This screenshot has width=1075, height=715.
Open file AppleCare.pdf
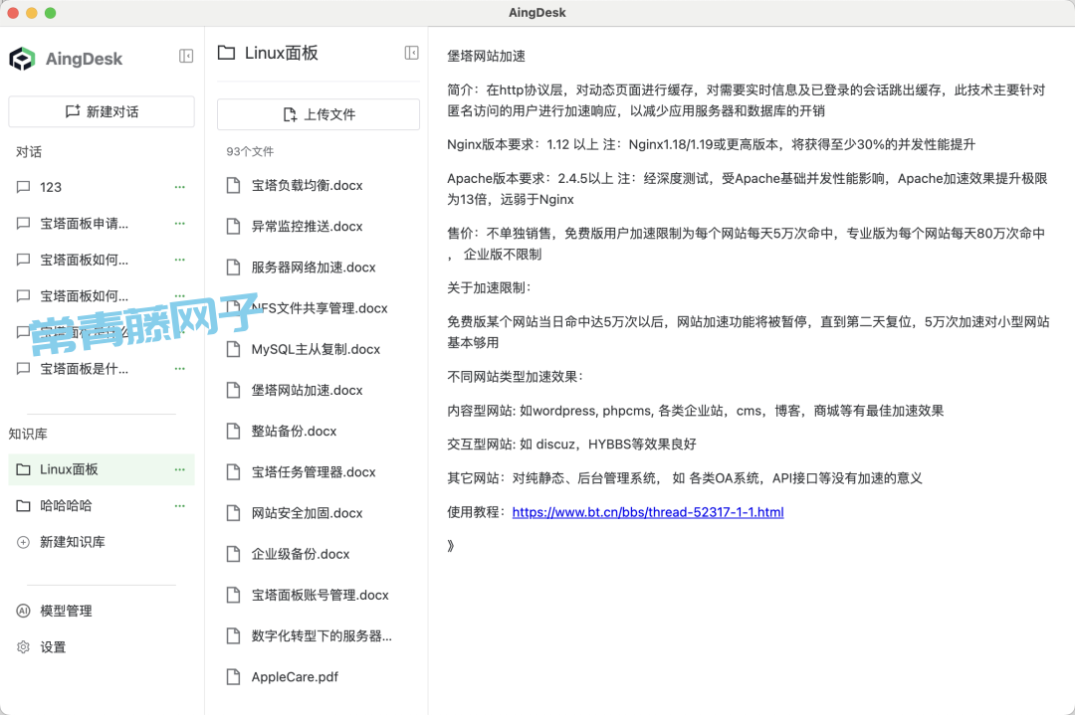click(319, 677)
